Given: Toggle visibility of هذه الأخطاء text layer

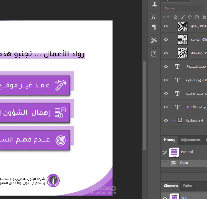Looking at the screenshot, I should [x=166, y=107].
